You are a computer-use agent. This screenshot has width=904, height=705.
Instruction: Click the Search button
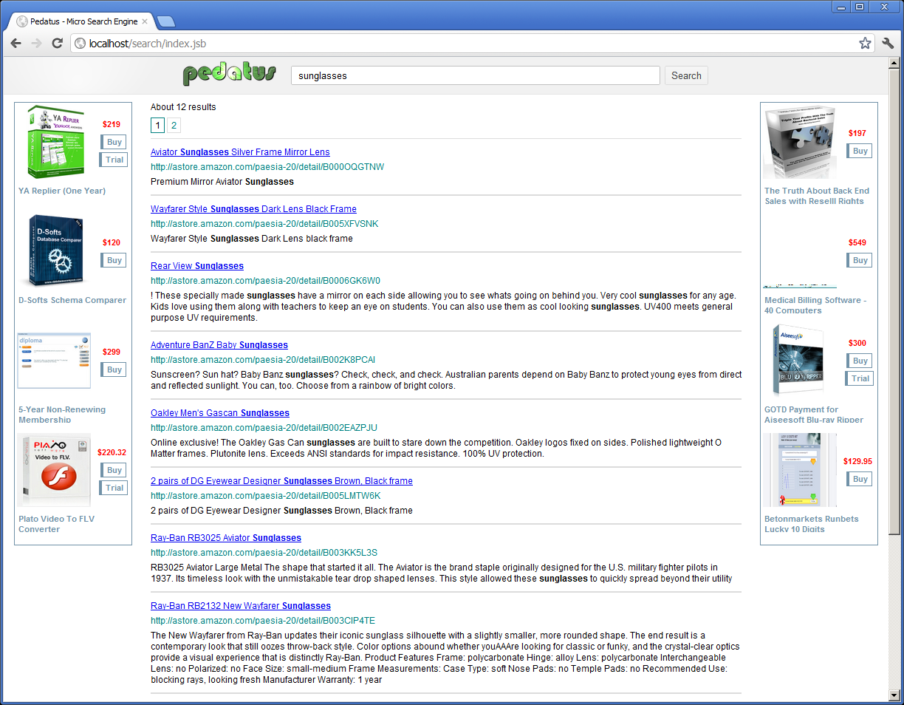[686, 75]
